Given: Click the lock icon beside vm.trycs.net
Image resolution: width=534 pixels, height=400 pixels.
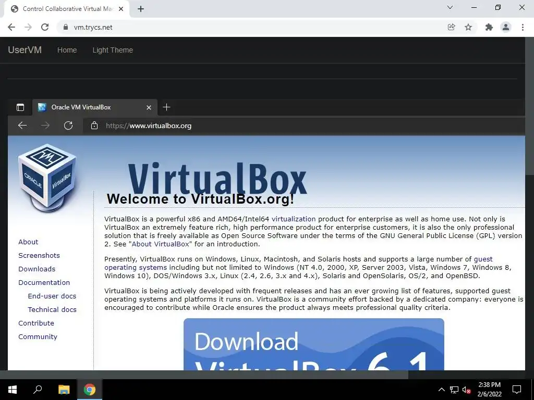Looking at the screenshot, I should click(66, 27).
